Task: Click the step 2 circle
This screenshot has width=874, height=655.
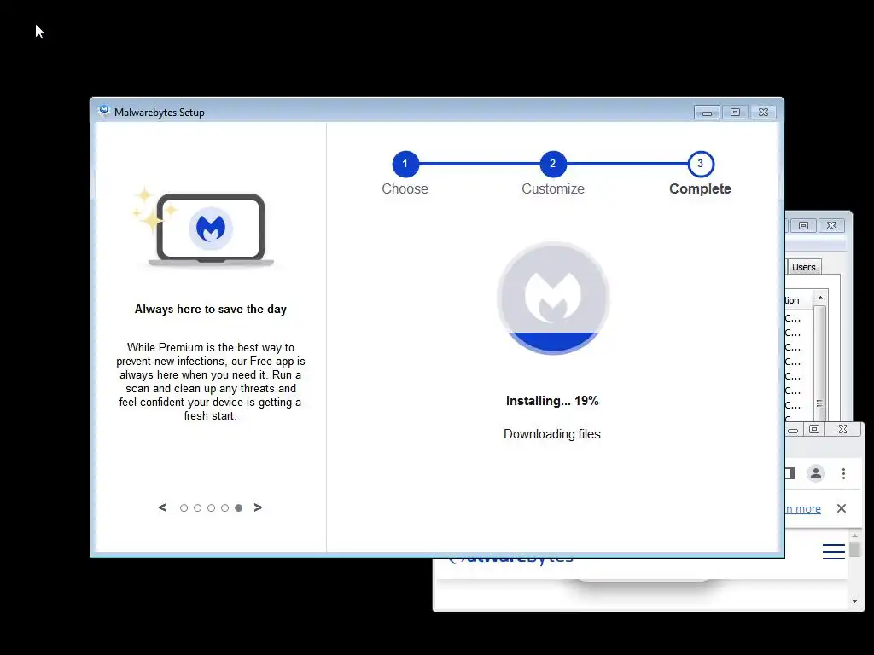Action: pos(553,164)
